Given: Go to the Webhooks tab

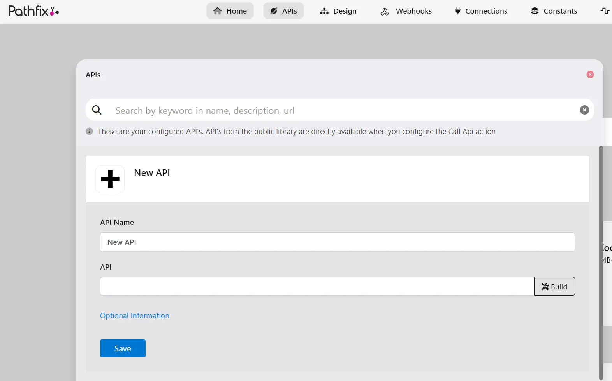Looking at the screenshot, I should tap(406, 11).
